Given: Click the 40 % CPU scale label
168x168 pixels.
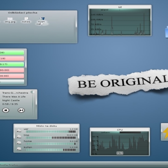Looking at the screenshot, I should pos(95,145).
